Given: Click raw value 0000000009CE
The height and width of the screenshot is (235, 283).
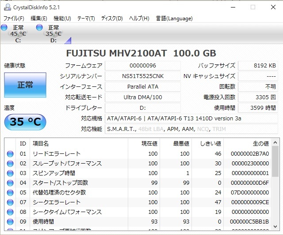Looking at the screenshot, I should [250, 202].
